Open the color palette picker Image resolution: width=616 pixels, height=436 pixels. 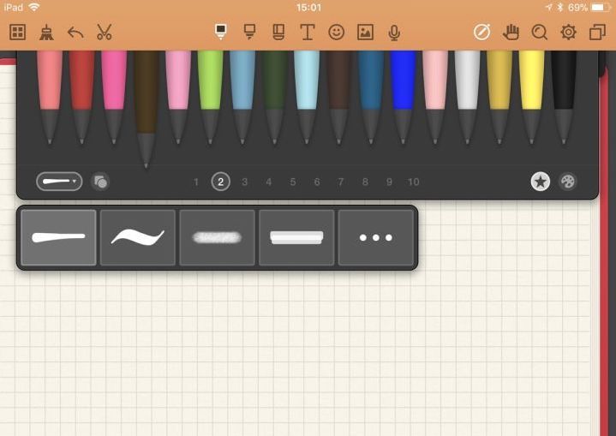(568, 182)
